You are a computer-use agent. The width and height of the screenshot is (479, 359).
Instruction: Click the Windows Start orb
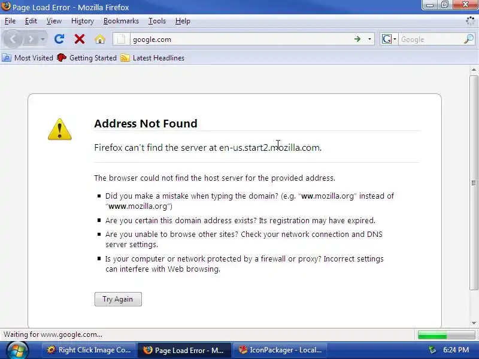coord(17,351)
